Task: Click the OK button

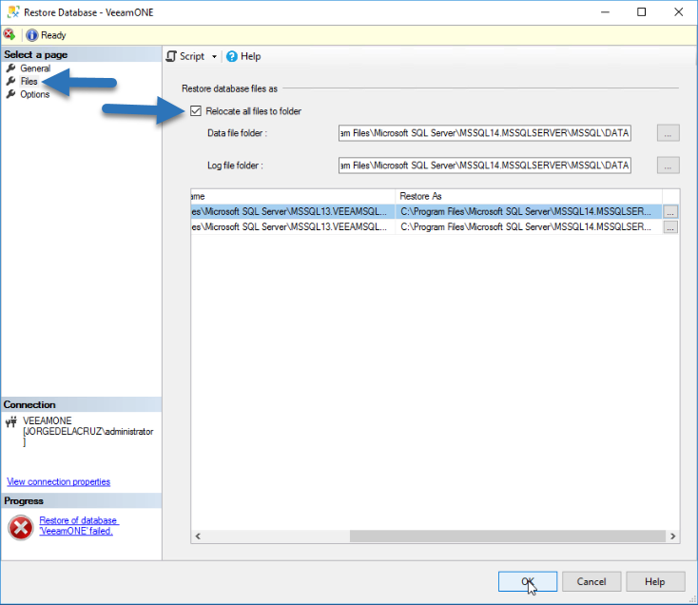Action: pyautogui.click(x=528, y=581)
